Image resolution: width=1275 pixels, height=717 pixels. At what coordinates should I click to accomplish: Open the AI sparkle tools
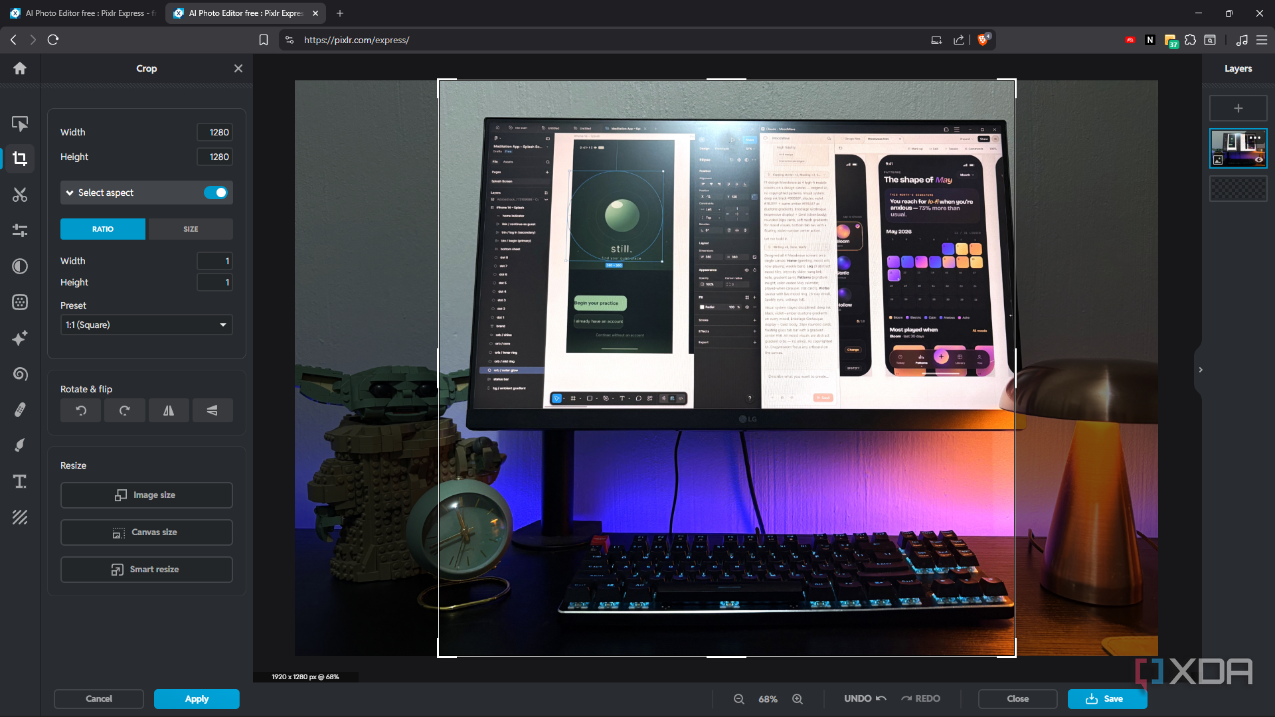(20, 338)
